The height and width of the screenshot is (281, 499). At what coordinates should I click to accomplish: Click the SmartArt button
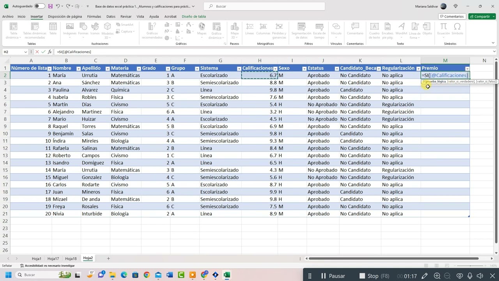coord(125,25)
